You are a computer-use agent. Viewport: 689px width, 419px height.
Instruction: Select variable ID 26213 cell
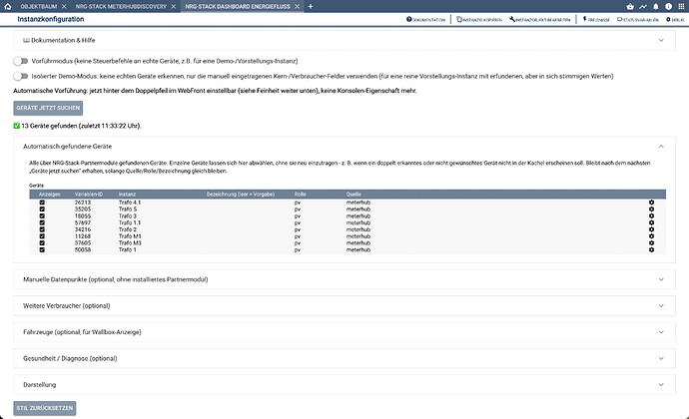click(83, 203)
